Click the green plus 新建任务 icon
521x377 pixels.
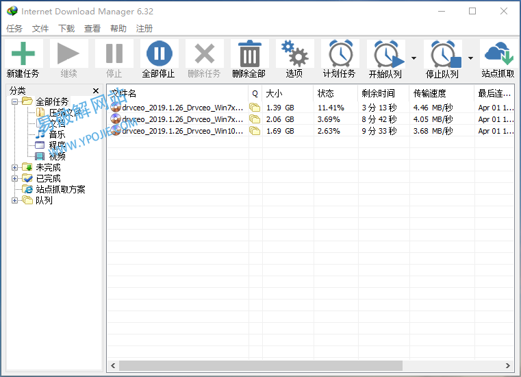tap(23, 53)
